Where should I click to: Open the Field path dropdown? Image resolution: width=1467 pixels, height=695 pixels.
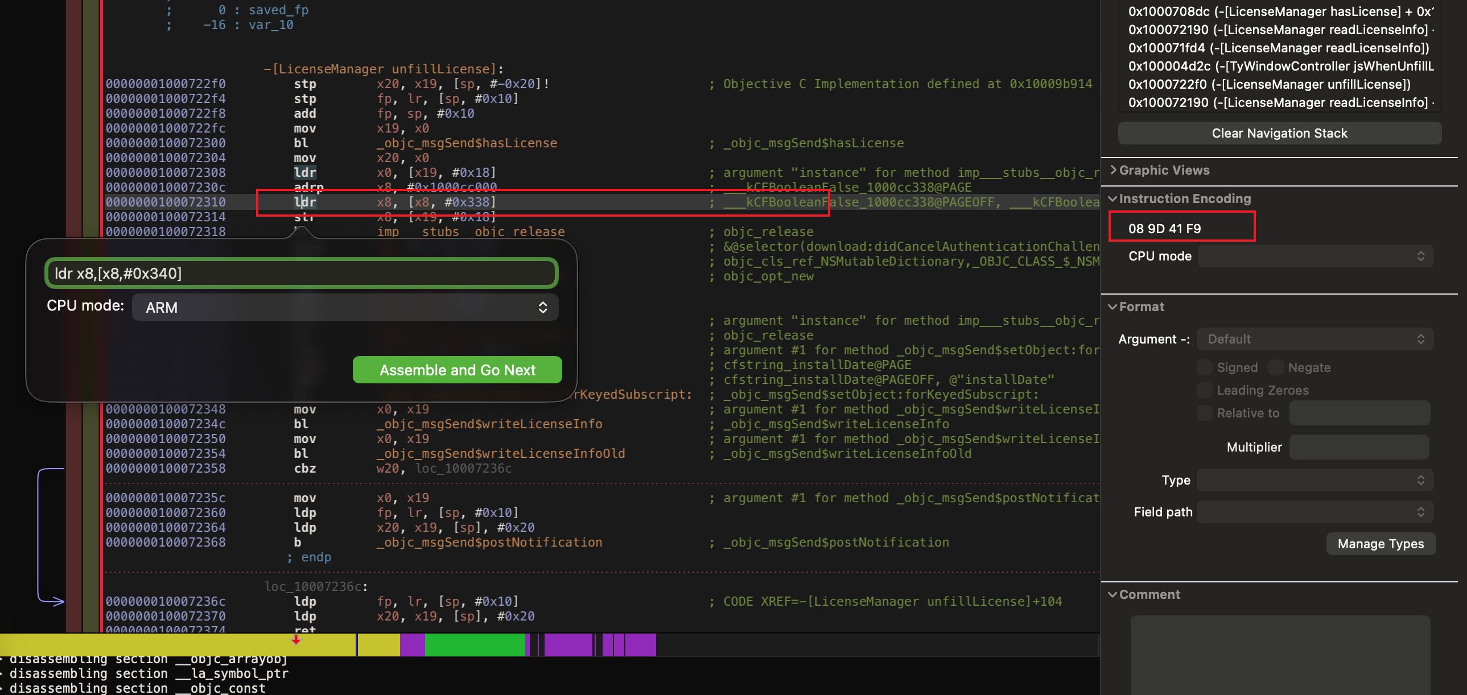pyautogui.click(x=1315, y=512)
